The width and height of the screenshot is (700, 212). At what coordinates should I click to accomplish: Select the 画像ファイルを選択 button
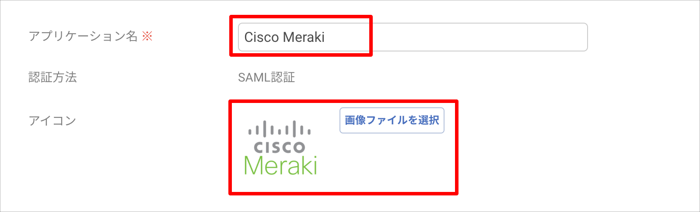click(392, 120)
